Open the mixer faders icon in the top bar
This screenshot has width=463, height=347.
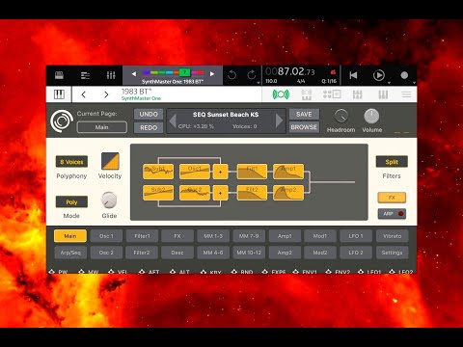click(x=111, y=75)
